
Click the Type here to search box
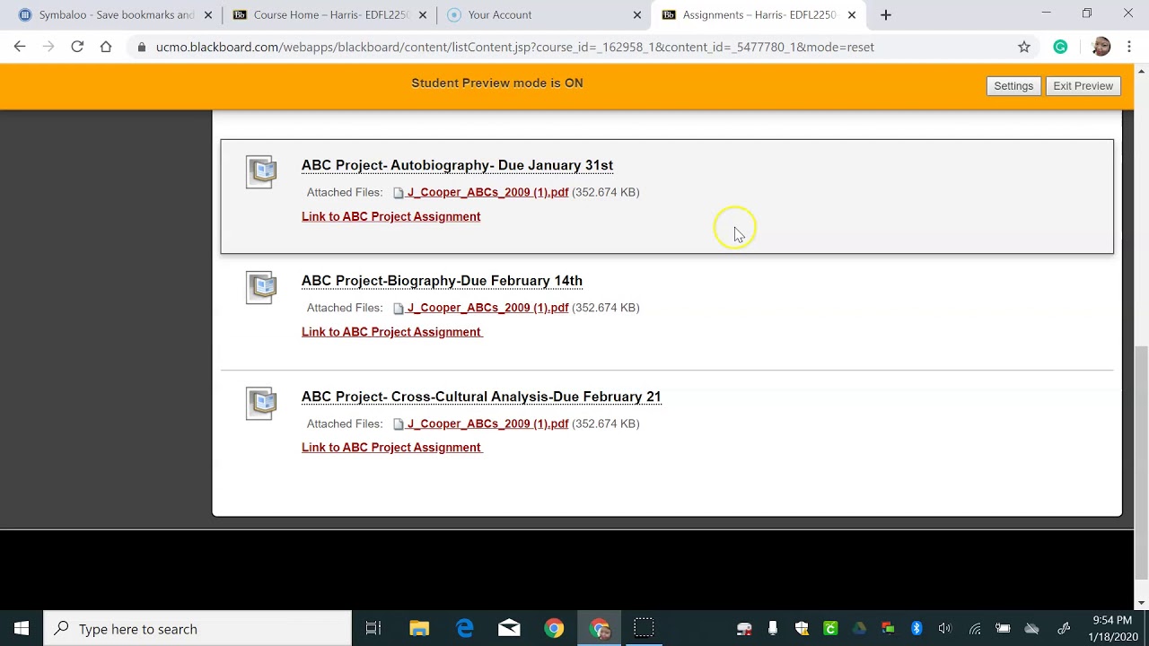pos(197,629)
